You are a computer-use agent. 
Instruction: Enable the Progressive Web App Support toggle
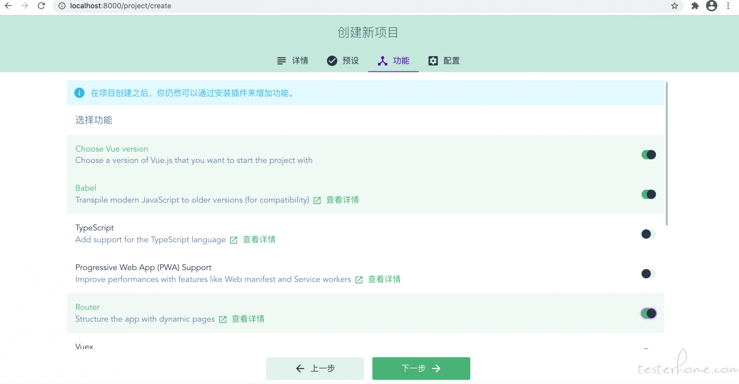[x=649, y=274]
